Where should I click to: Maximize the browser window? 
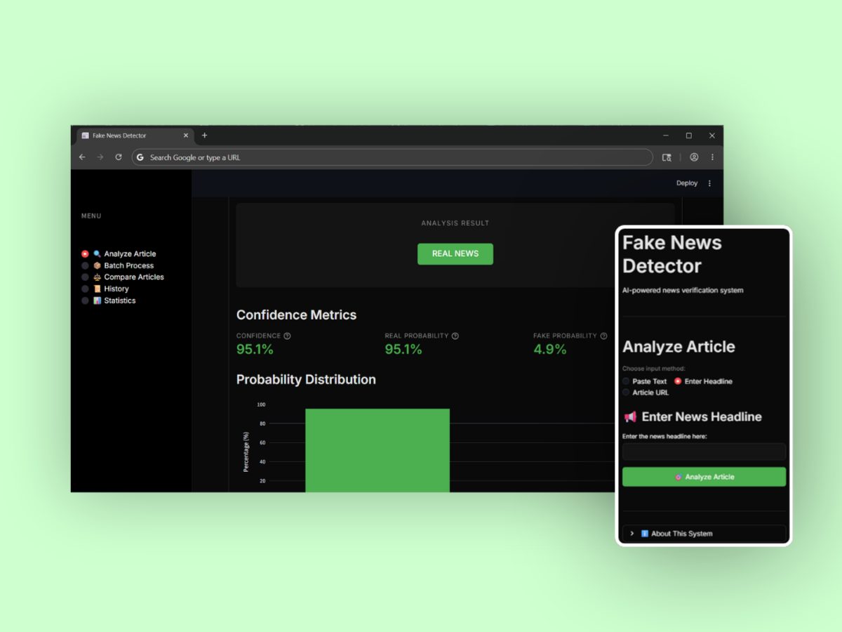[689, 136]
